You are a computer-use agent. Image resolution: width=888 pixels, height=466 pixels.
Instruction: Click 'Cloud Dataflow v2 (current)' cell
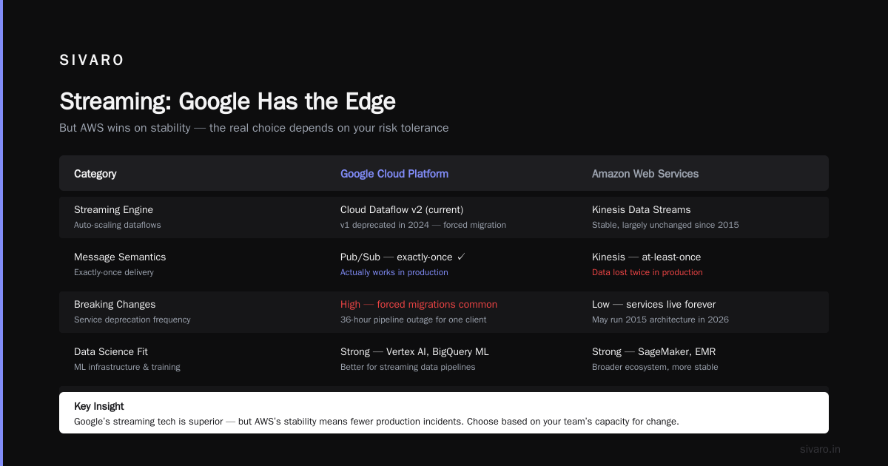[x=402, y=210]
